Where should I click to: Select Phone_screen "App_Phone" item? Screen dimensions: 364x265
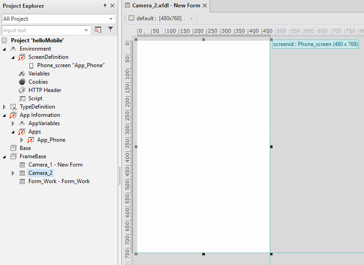pos(71,65)
